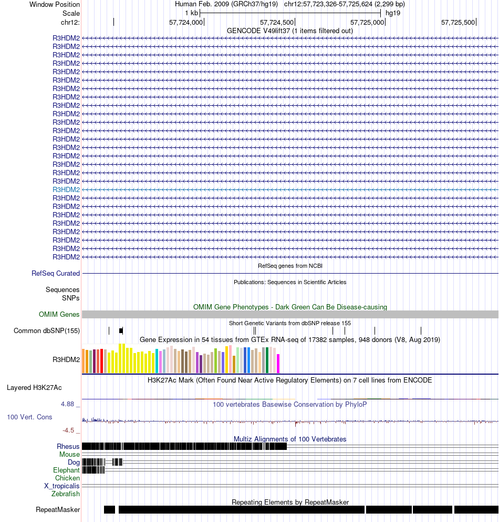Click the thick black dbSNP variant block
499x522 pixels.
(x=121, y=330)
